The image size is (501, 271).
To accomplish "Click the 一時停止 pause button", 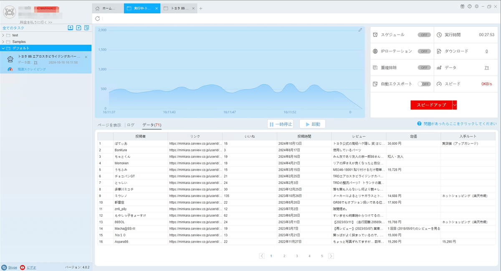I will click(x=281, y=124).
